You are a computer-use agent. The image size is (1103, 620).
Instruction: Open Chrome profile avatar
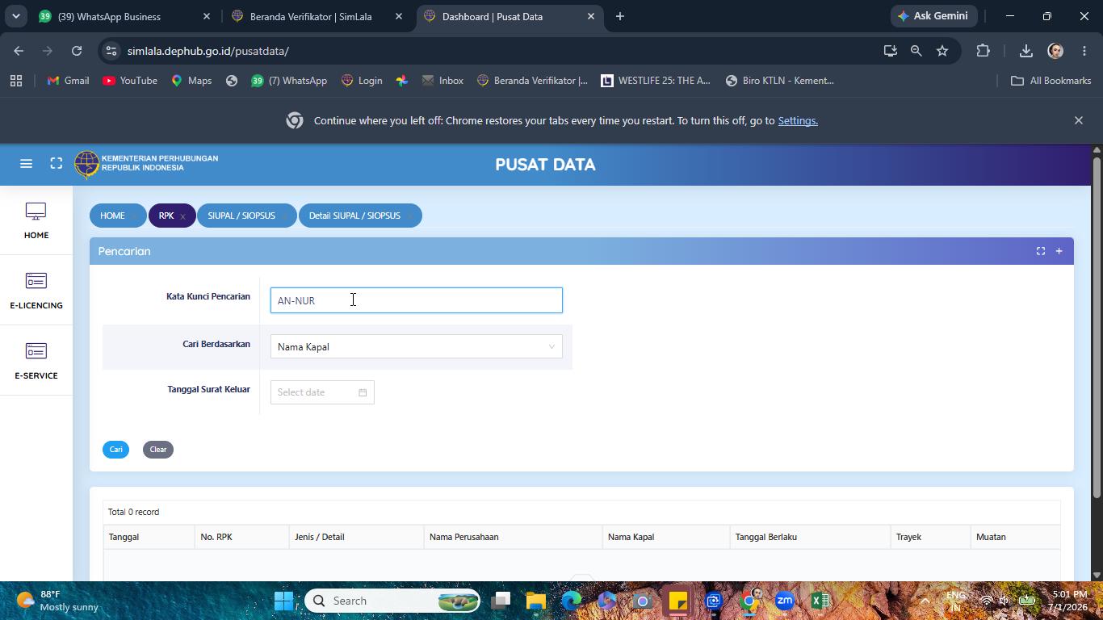[x=1055, y=51]
